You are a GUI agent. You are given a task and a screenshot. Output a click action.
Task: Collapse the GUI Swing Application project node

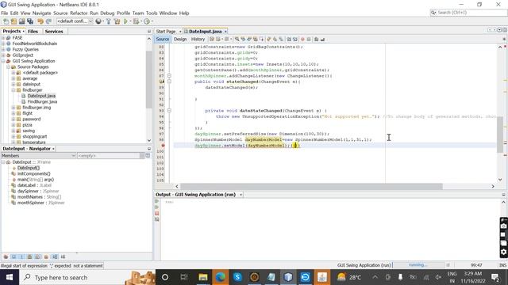3,61
